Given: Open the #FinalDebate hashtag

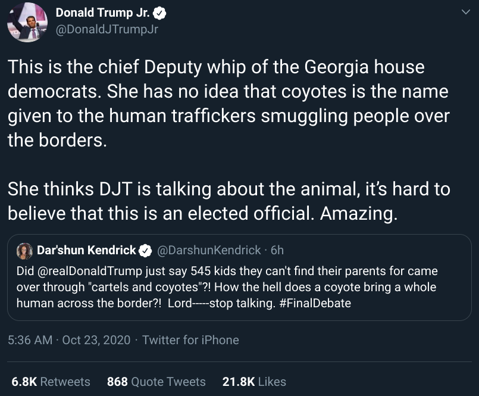Looking at the screenshot, I should 314,303.
